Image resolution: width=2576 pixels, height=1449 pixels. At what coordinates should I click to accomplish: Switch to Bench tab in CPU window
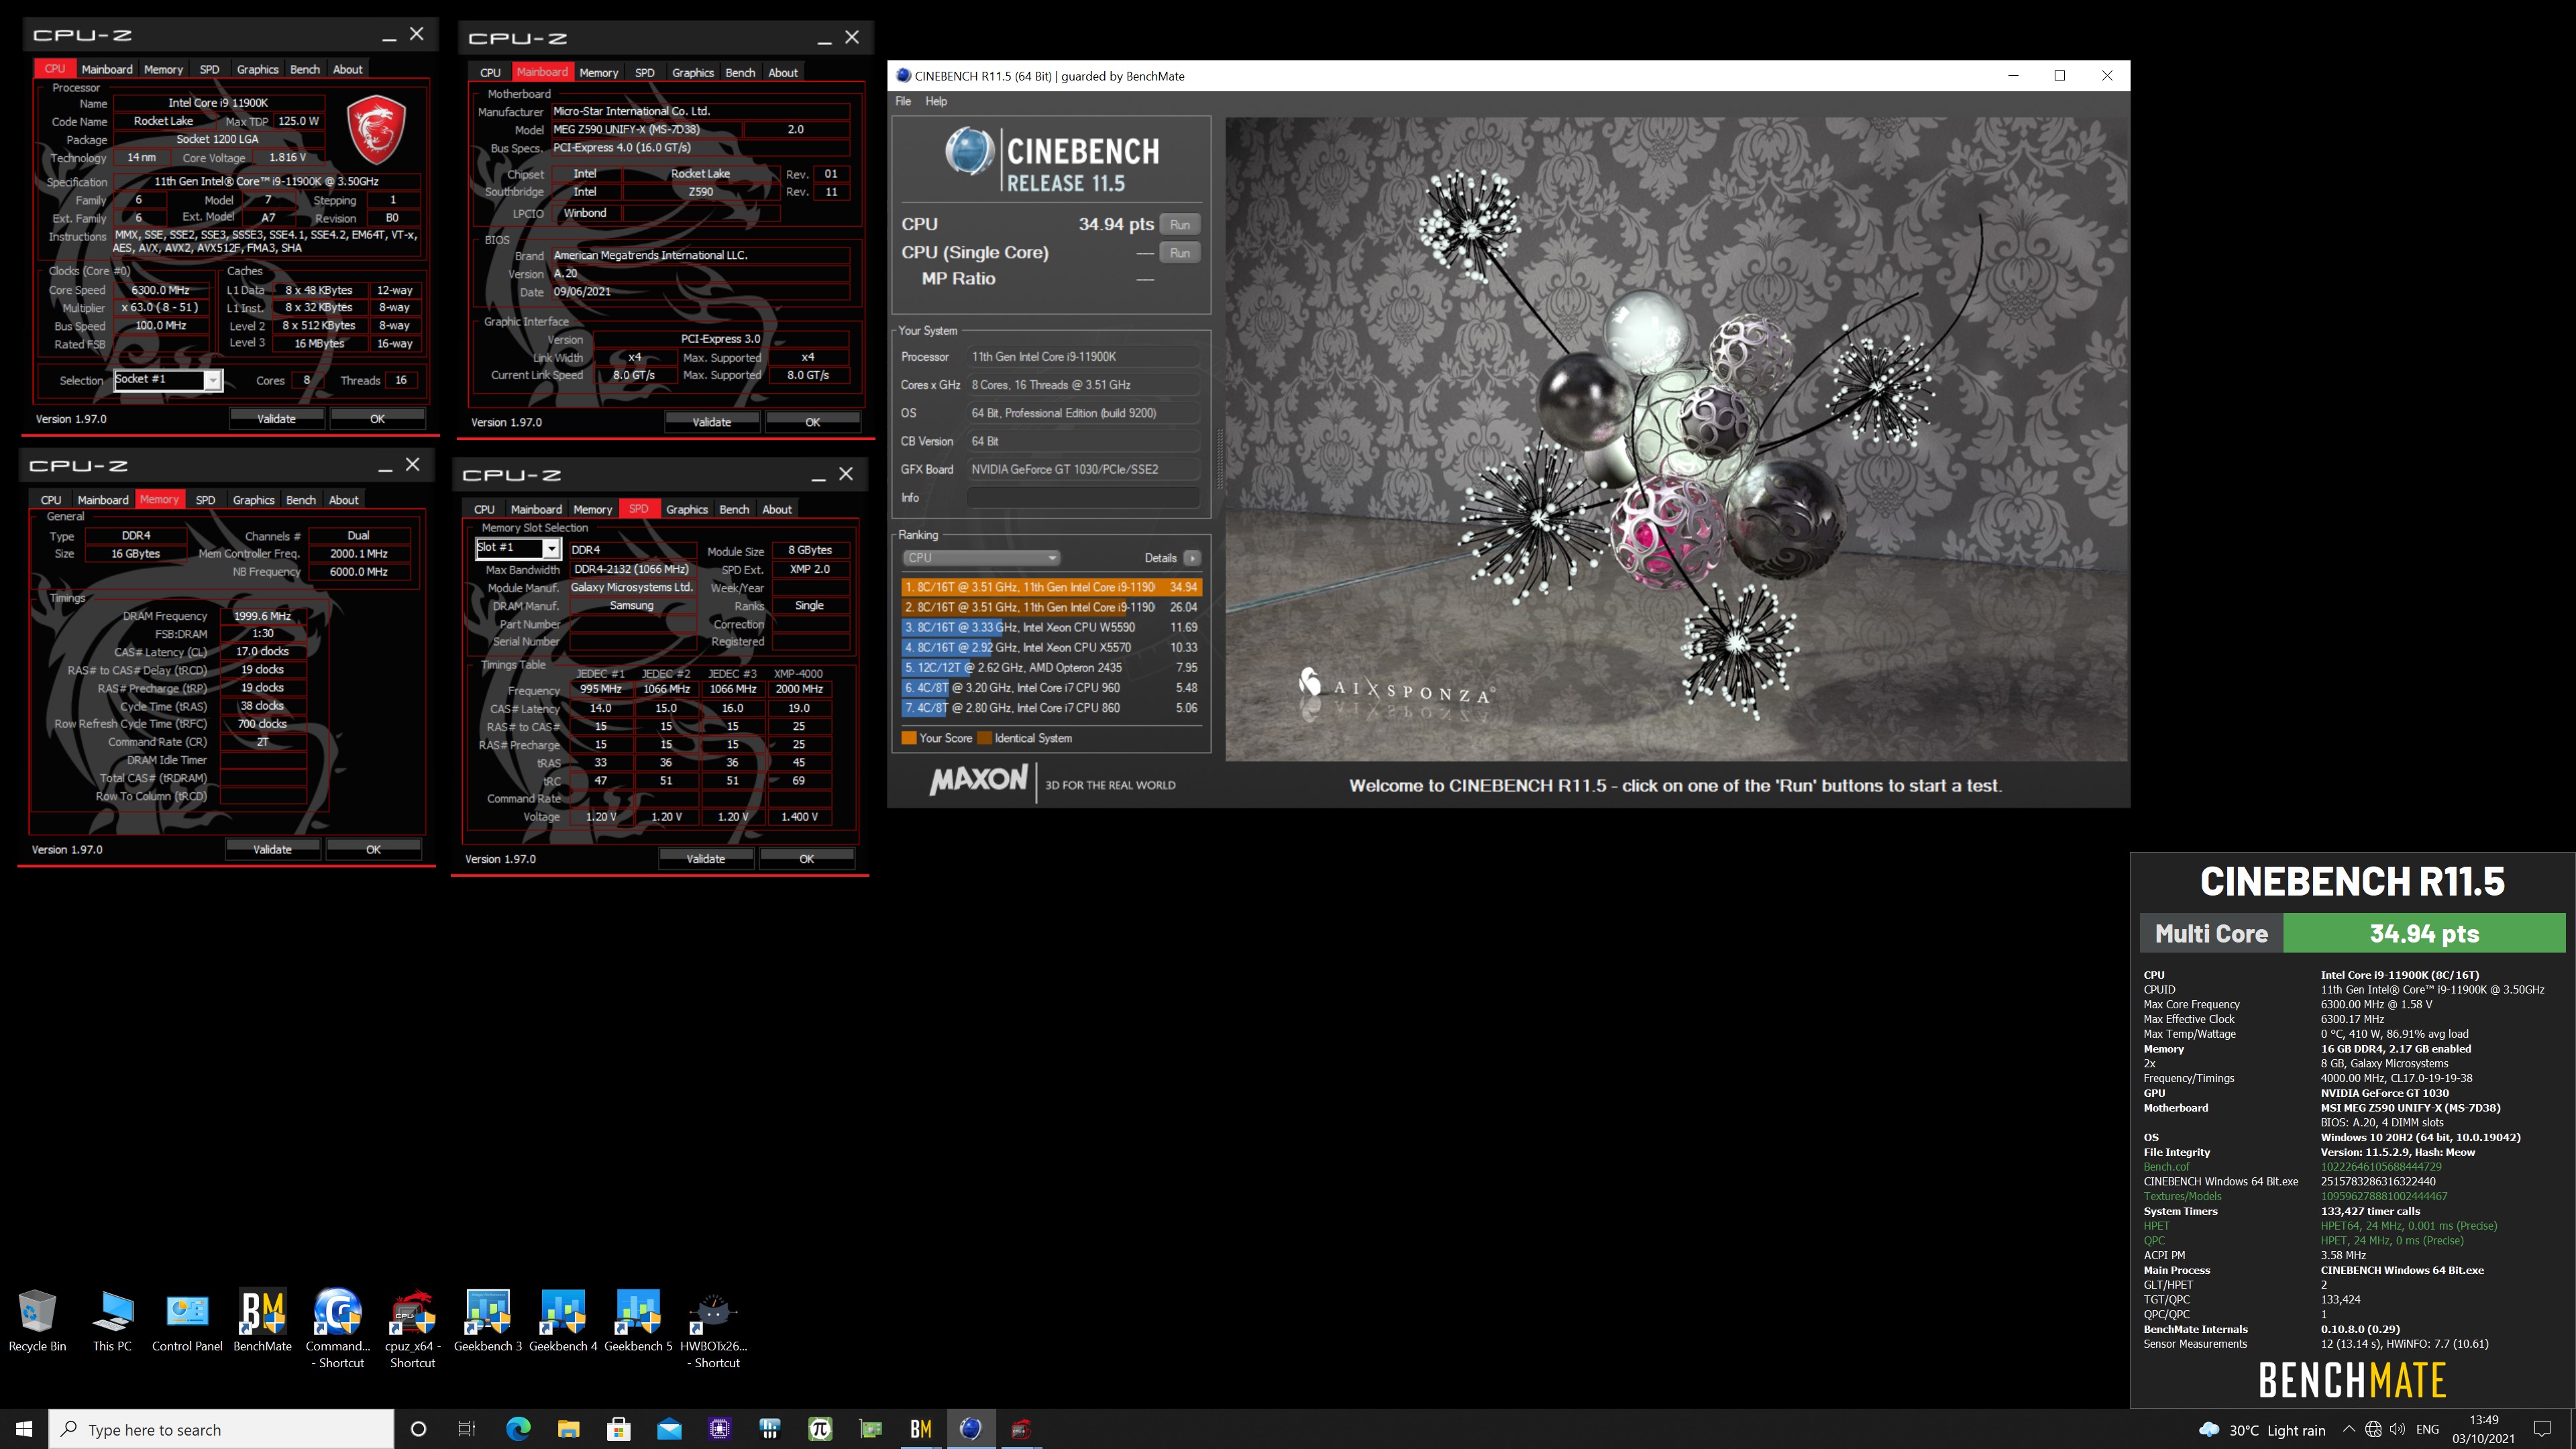tap(305, 69)
